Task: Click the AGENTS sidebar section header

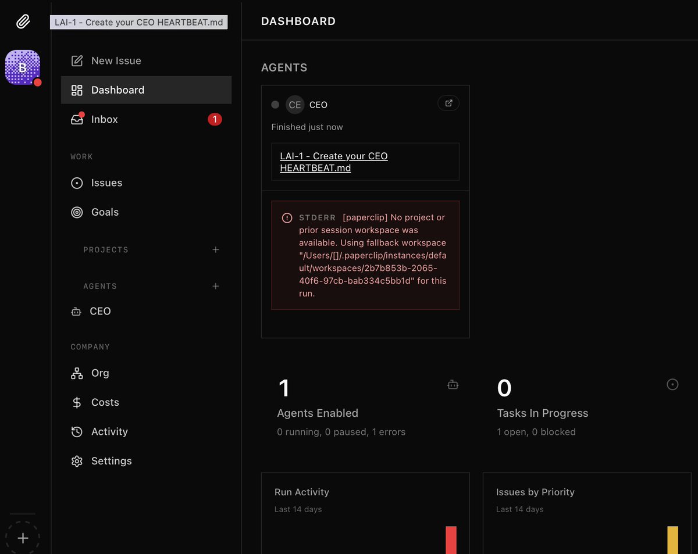Action: (100, 286)
